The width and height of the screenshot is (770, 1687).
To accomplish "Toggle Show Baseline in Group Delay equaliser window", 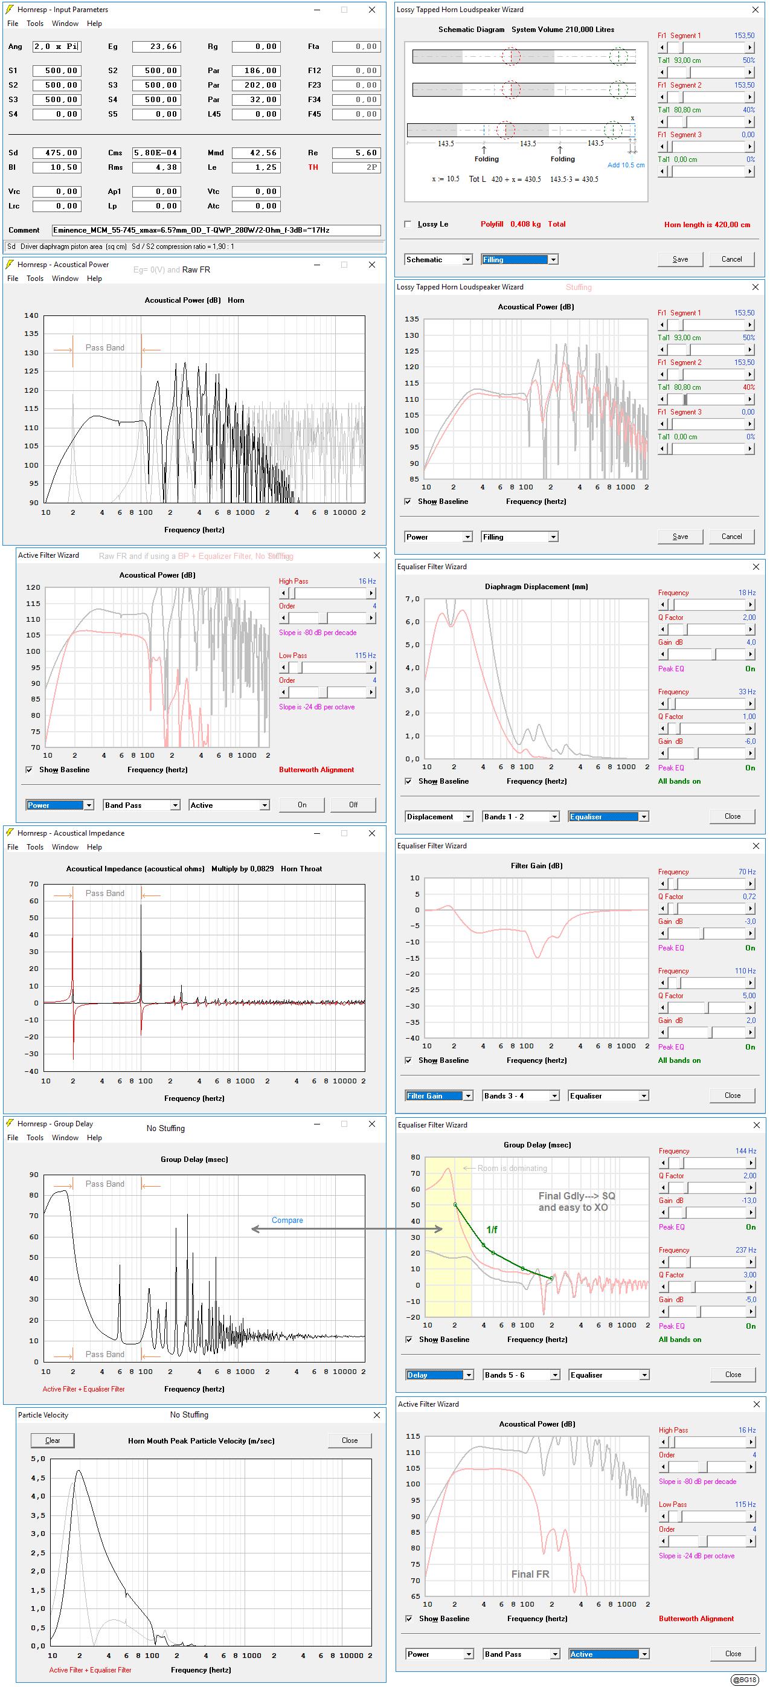I will click(409, 1339).
